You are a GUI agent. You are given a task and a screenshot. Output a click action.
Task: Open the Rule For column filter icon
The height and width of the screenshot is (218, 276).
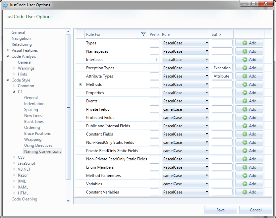[143, 34]
